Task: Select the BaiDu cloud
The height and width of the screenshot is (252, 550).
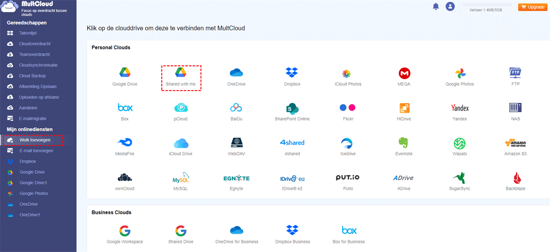Action: (x=236, y=112)
